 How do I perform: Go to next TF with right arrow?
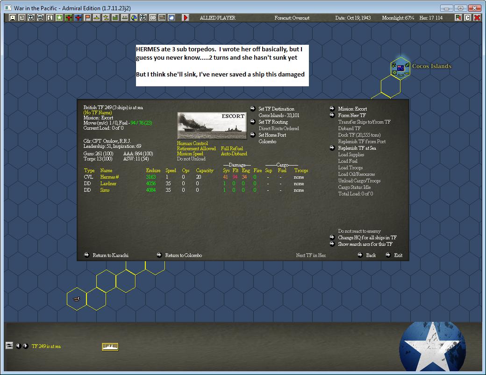pyautogui.click(x=26, y=346)
